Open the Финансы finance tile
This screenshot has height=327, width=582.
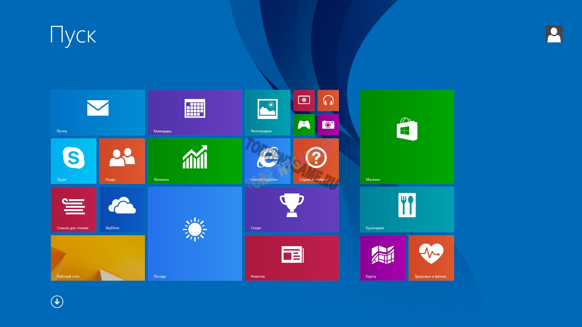195,161
